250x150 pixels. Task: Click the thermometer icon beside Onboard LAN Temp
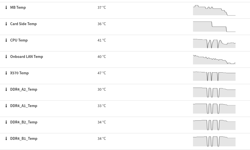(6, 56)
